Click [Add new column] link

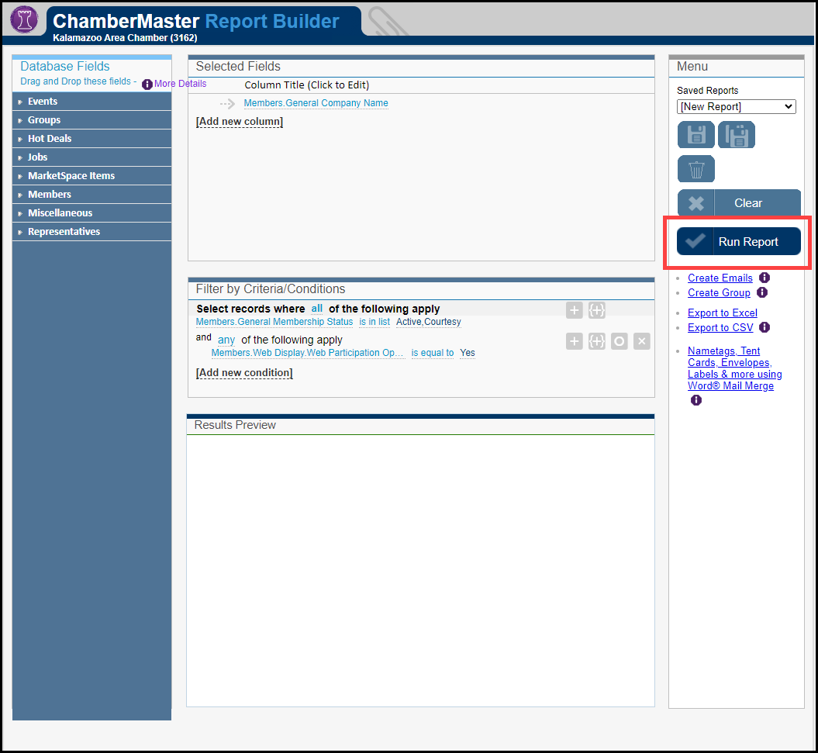tap(240, 122)
